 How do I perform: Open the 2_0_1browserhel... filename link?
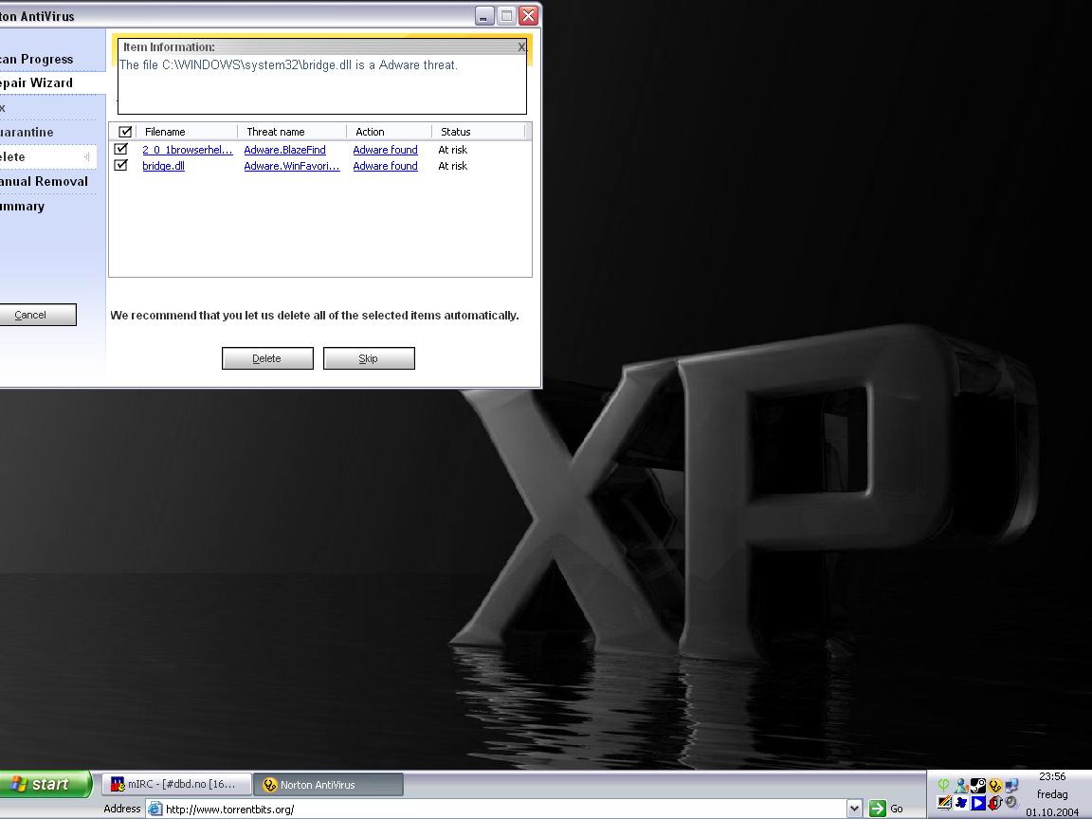point(188,150)
